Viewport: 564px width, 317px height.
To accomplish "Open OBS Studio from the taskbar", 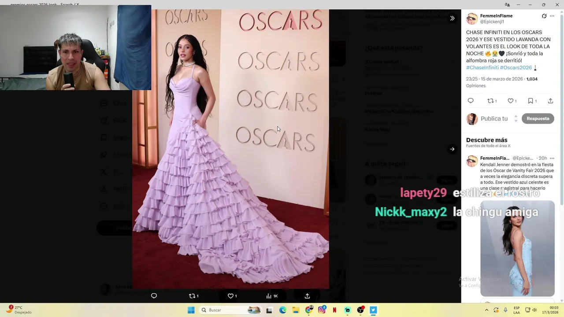I will [360, 310].
